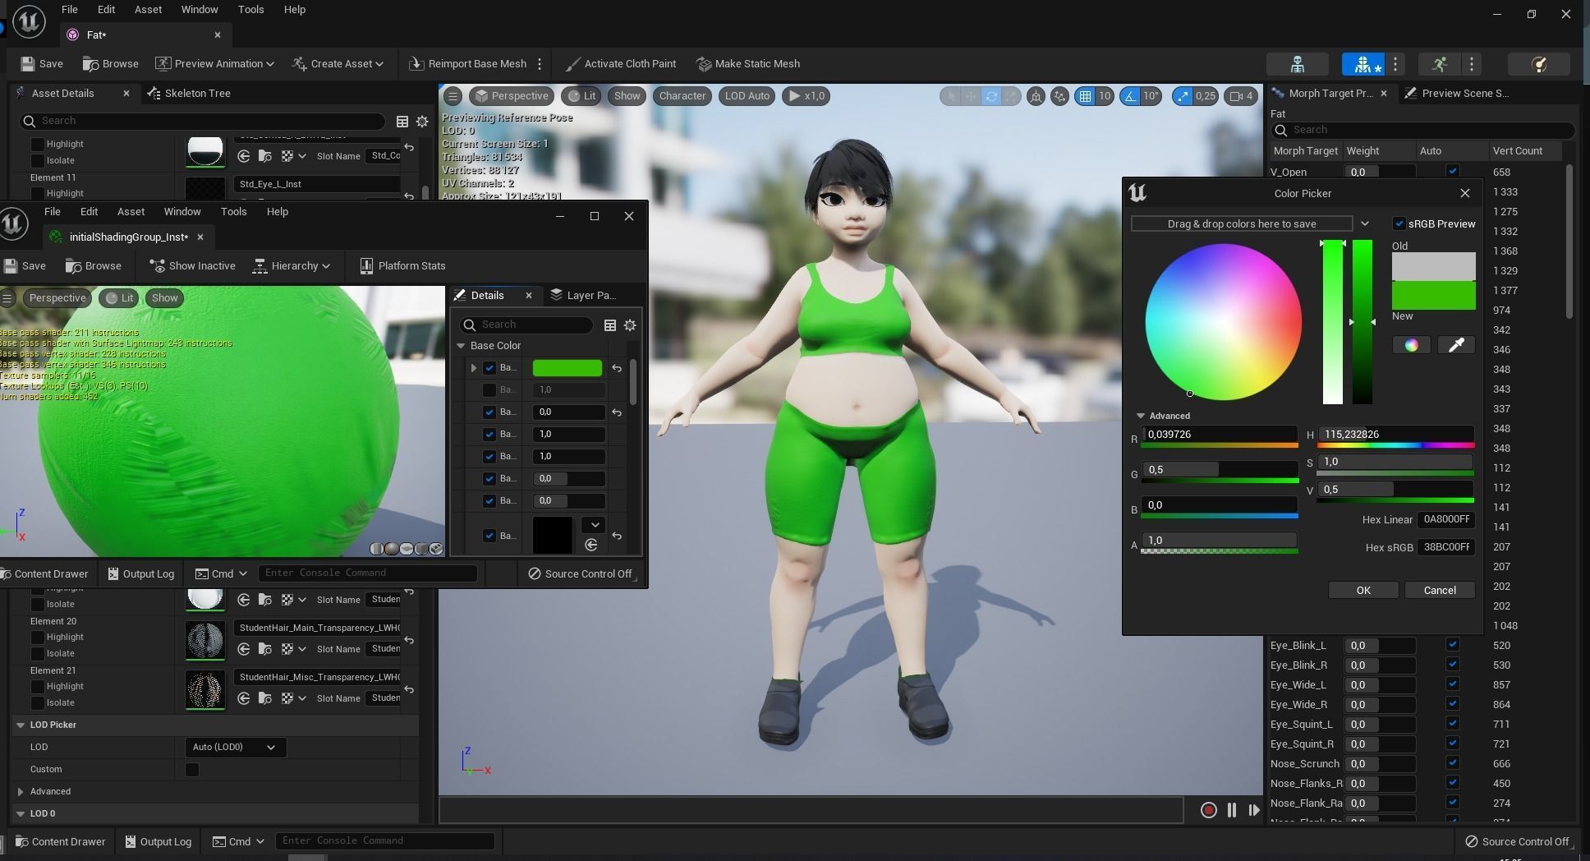Screen dimensions: 1590x861
Task: Open Content Drawer in main status bar
Action: [61, 841]
